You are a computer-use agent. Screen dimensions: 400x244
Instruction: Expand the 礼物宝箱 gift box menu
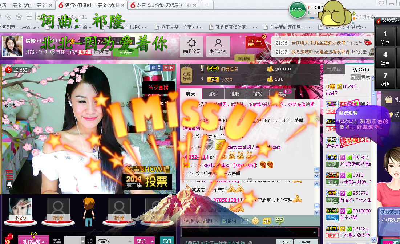33,241
